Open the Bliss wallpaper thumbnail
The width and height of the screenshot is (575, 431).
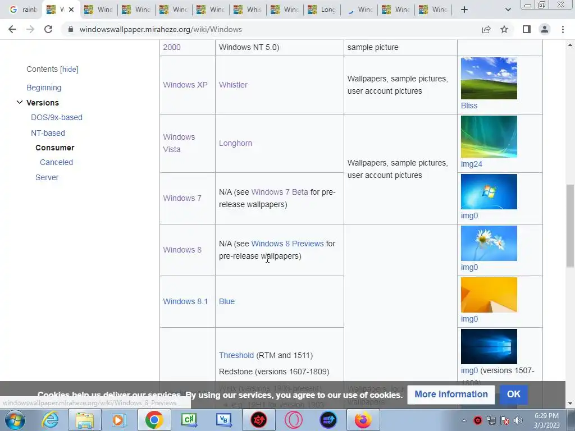(489, 78)
